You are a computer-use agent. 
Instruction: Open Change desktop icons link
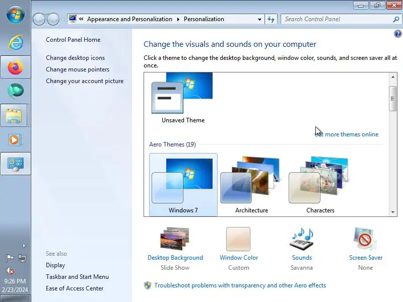click(x=75, y=58)
